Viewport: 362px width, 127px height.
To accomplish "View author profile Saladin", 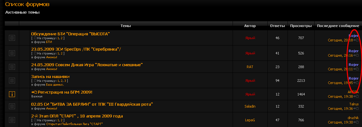I will [250, 106].
